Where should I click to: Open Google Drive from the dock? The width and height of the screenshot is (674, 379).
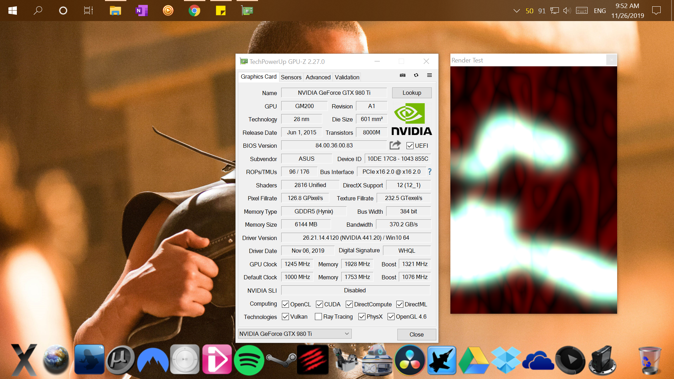[474, 360]
